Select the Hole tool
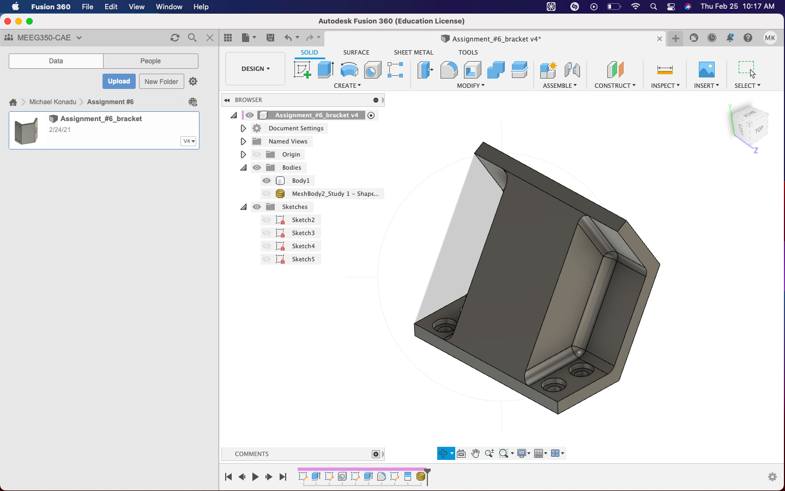Viewport: 785px width, 491px height. 372,70
